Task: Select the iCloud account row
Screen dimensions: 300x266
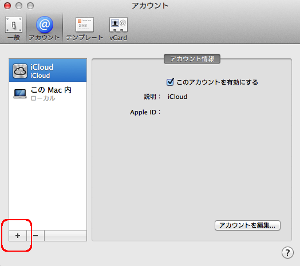Action: coord(48,70)
